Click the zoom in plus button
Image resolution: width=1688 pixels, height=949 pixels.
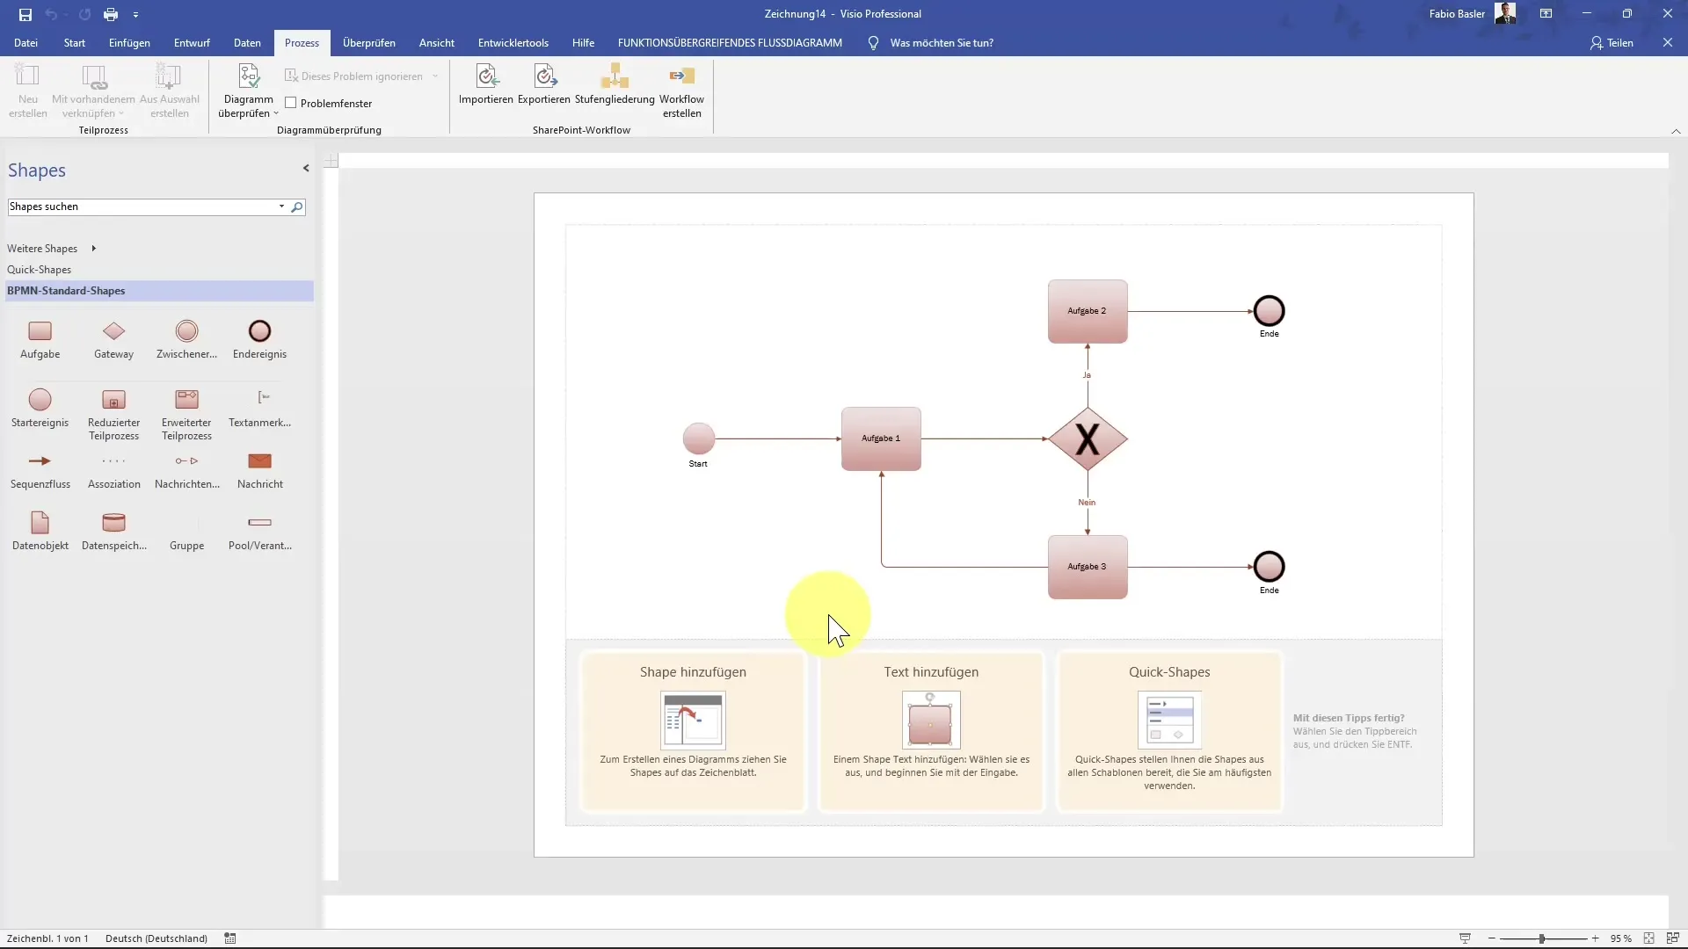point(1595,938)
